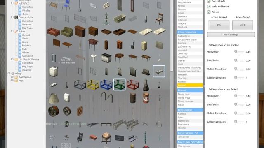Spawn the large cable spool prop
This screenshot has width=264, height=148.
coord(54,111)
